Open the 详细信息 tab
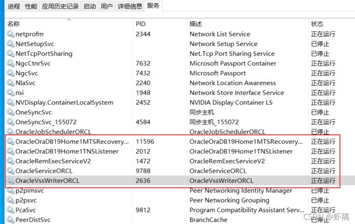This screenshot has width=355, height=224. 130,6
